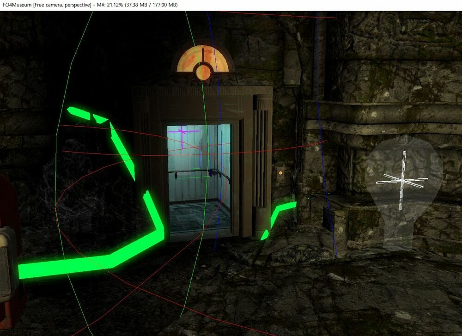Viewport: 462px width, 336px height.
Task: Click the elevator call button on wall
Action: (x=280, y=173)
